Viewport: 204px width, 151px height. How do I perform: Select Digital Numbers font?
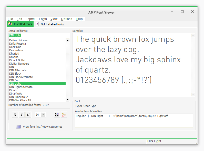(37, 64)
